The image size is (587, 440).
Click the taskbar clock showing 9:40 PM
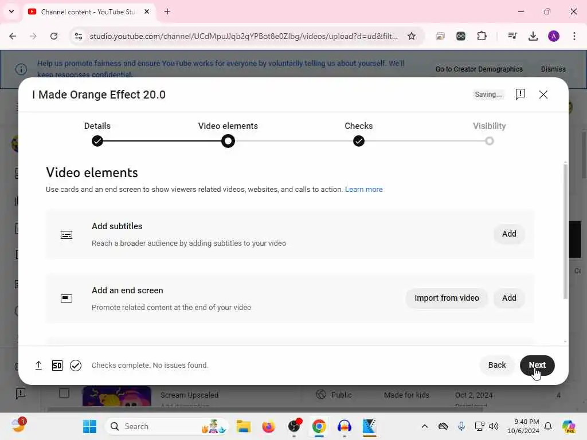[523, 426]
